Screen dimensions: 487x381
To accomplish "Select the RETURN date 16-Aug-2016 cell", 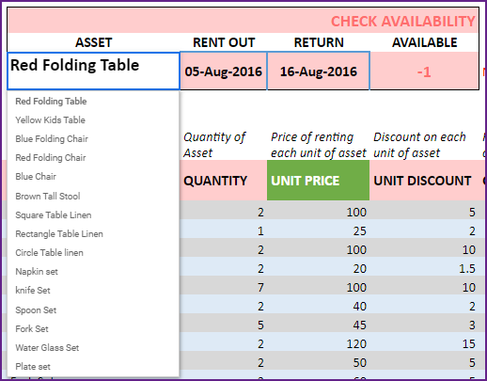I will [319, 71].
